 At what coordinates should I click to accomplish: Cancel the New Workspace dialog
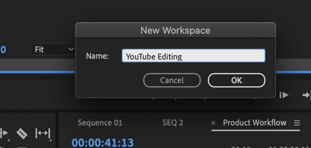(x=172, y=80)
